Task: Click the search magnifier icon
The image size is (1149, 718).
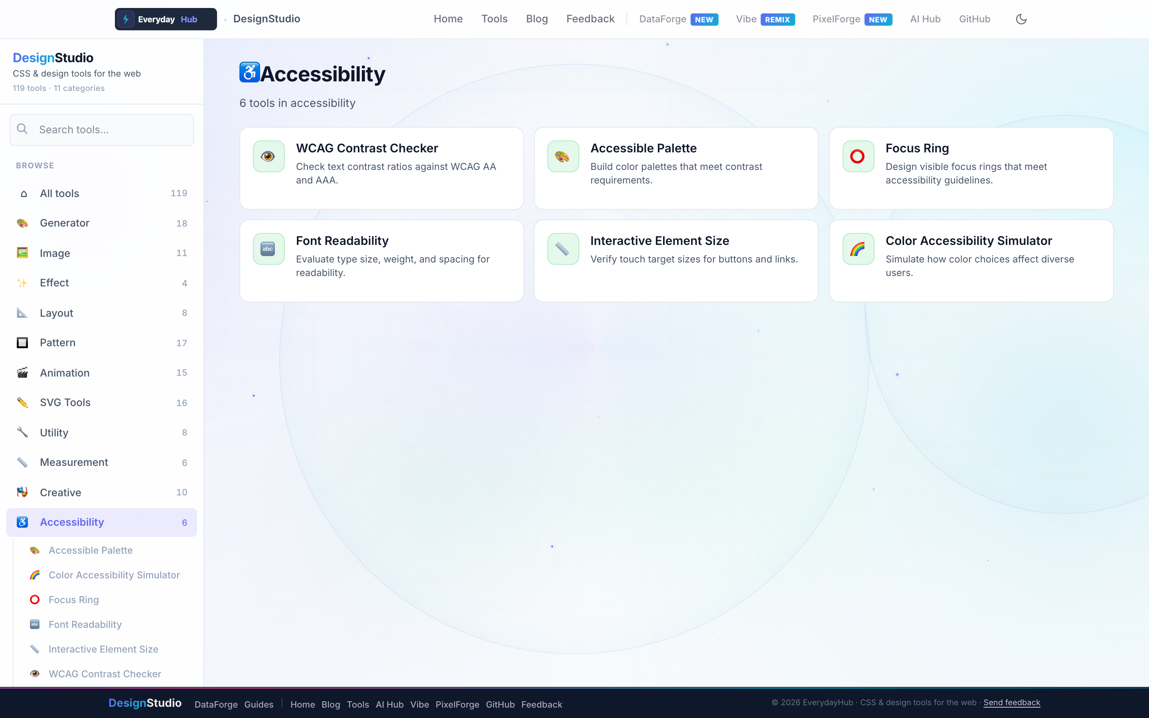Action: coord(22,129)
